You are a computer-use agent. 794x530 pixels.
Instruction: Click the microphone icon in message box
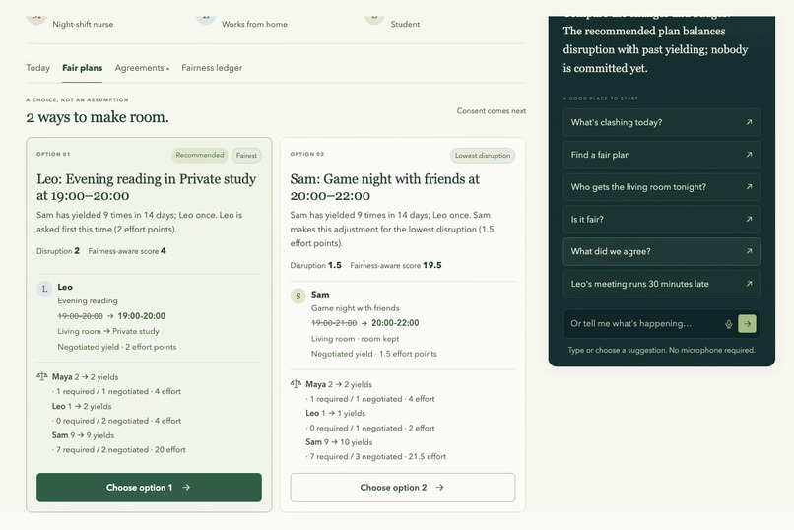pos(729,324)
